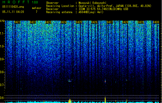
Task: Click the kHz axis unit label
Action: coord(2,21)
